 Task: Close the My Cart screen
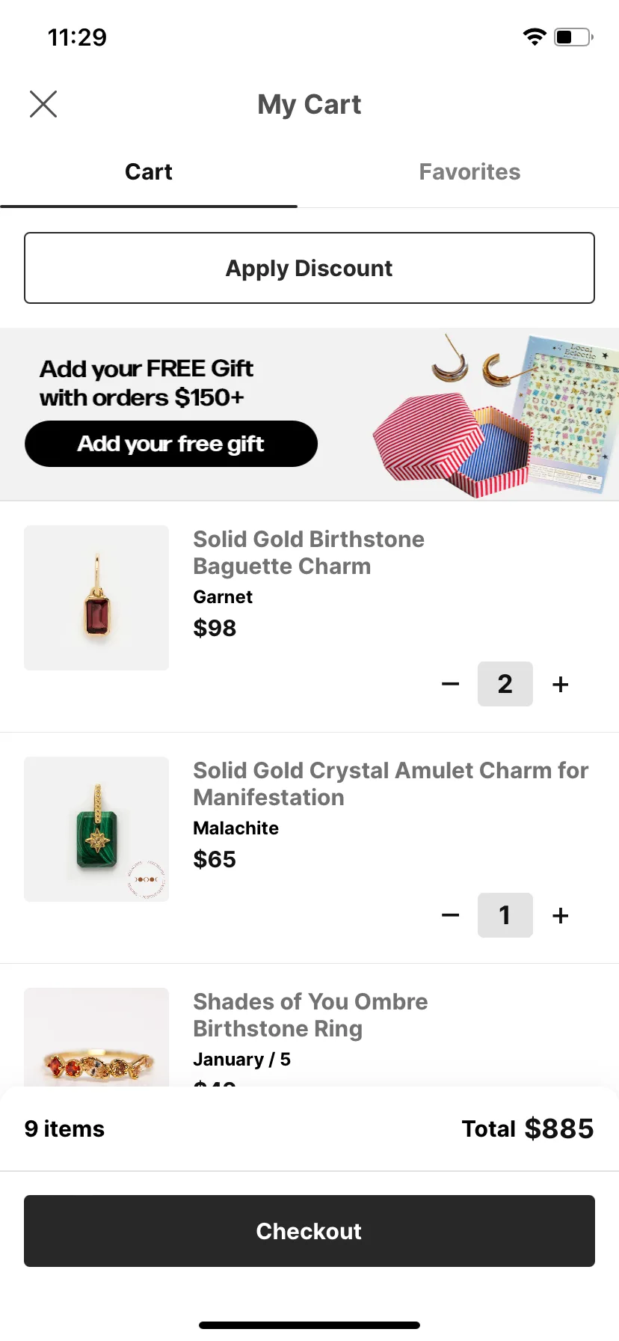tap(43, 104)
